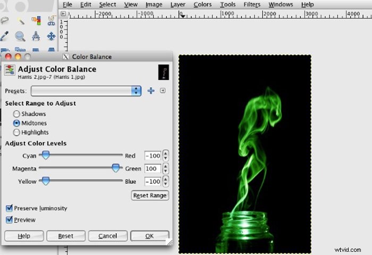Click the Yellow-Blue slider handle
The width and height of the screenshot is (372, 255).
pyautogui.click(x=46, y=181)
